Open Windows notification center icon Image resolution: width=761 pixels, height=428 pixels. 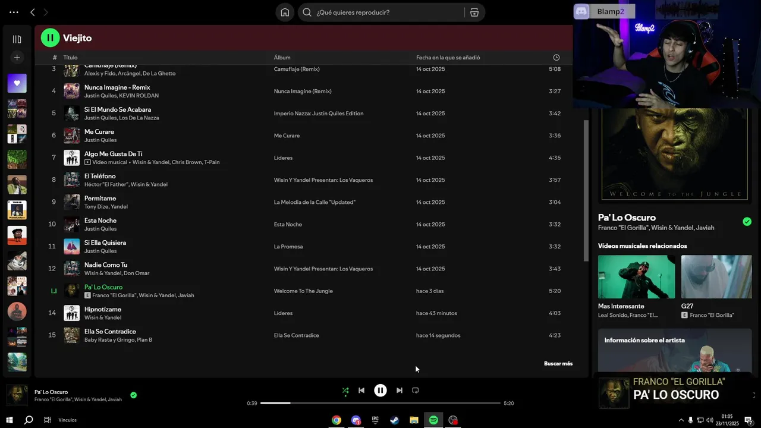pyautogui.click(x=749, y=420)
